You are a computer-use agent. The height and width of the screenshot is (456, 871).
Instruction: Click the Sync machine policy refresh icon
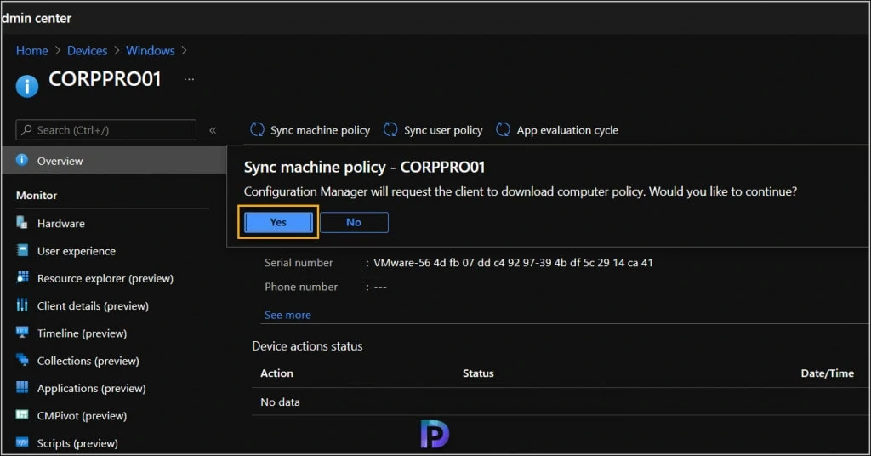pyautogui.click(x=257, y=129)
